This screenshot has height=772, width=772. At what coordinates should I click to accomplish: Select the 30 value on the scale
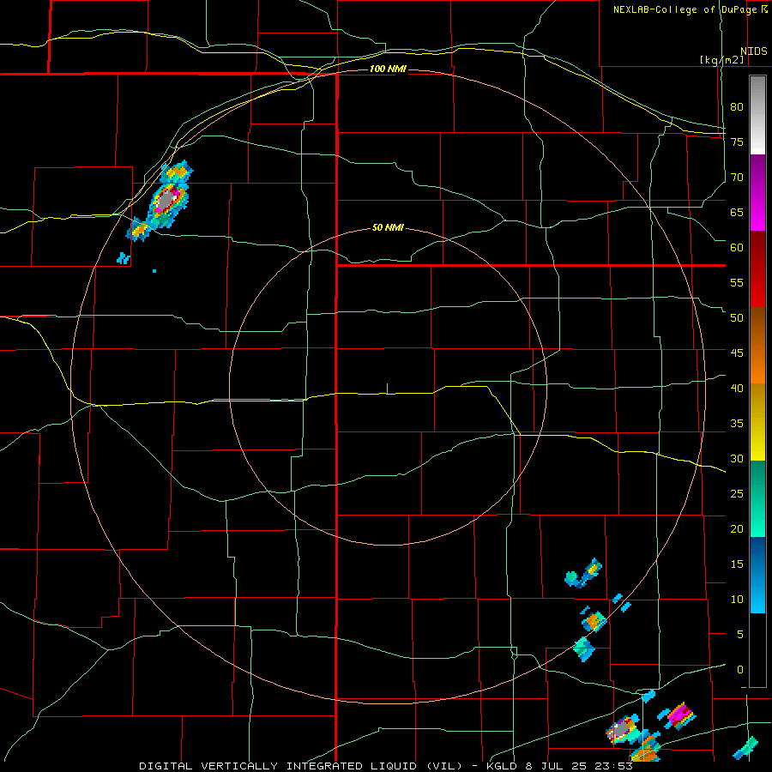[x=737, y=458]
